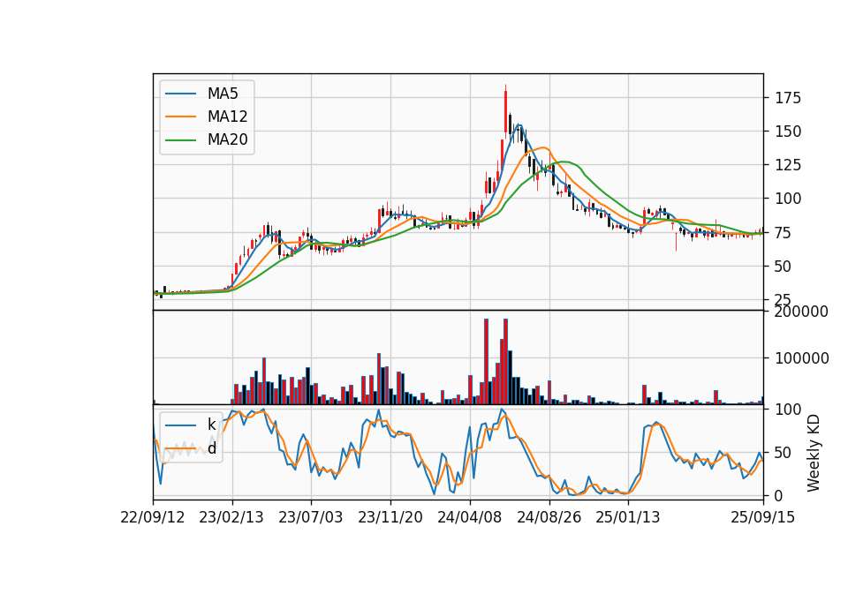Click the 24/08/26 date label
Screen dimensions: 848x609
tap(549, 517)
